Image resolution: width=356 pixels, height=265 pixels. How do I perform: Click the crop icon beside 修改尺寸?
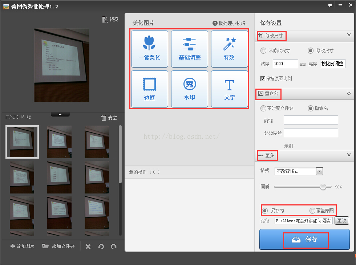click(x=261, y=36)
